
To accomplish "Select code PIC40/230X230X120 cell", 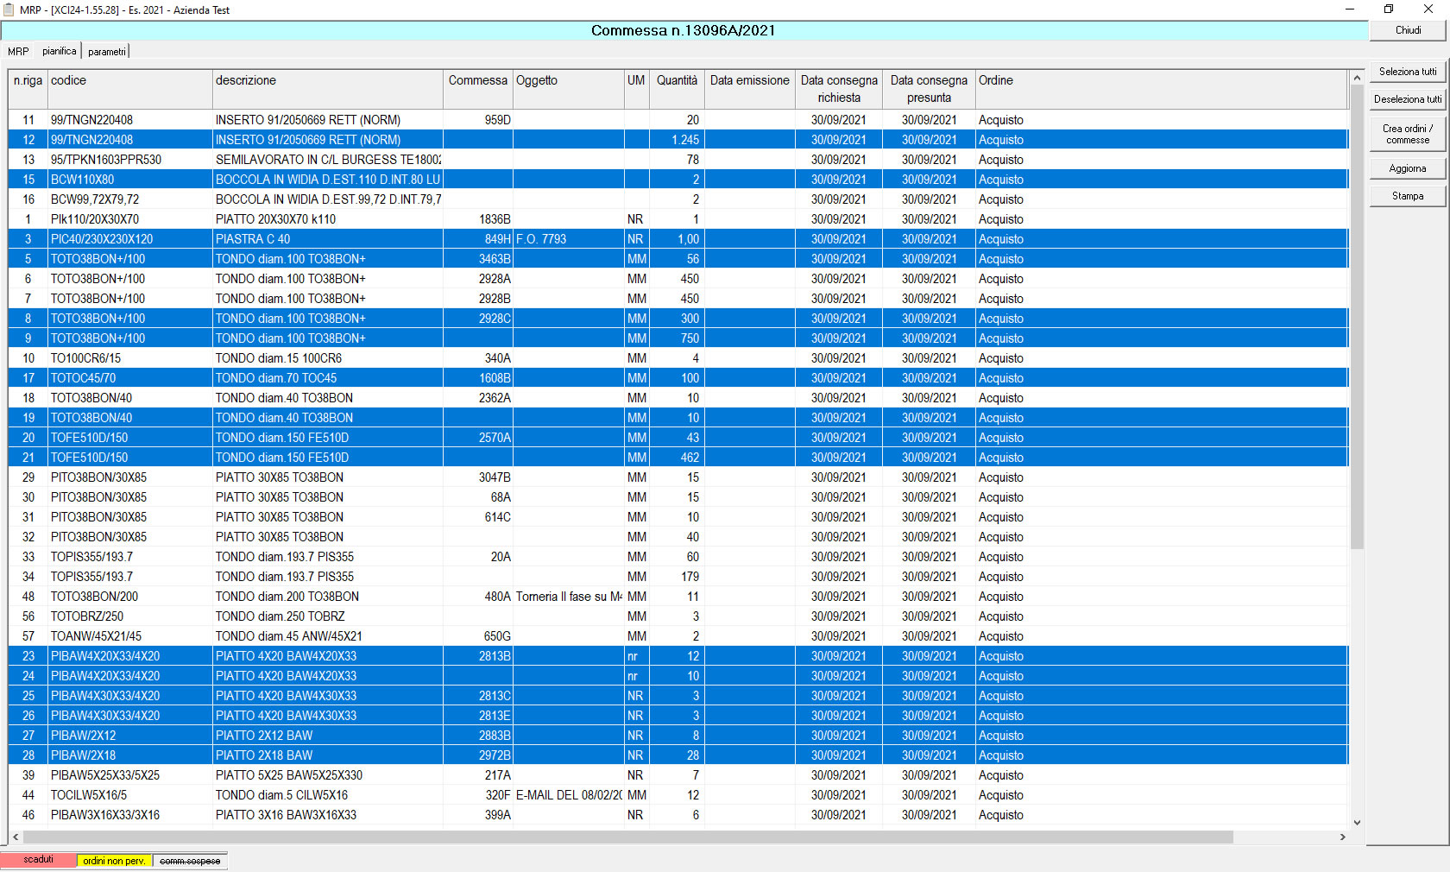I will pos(129,239).
